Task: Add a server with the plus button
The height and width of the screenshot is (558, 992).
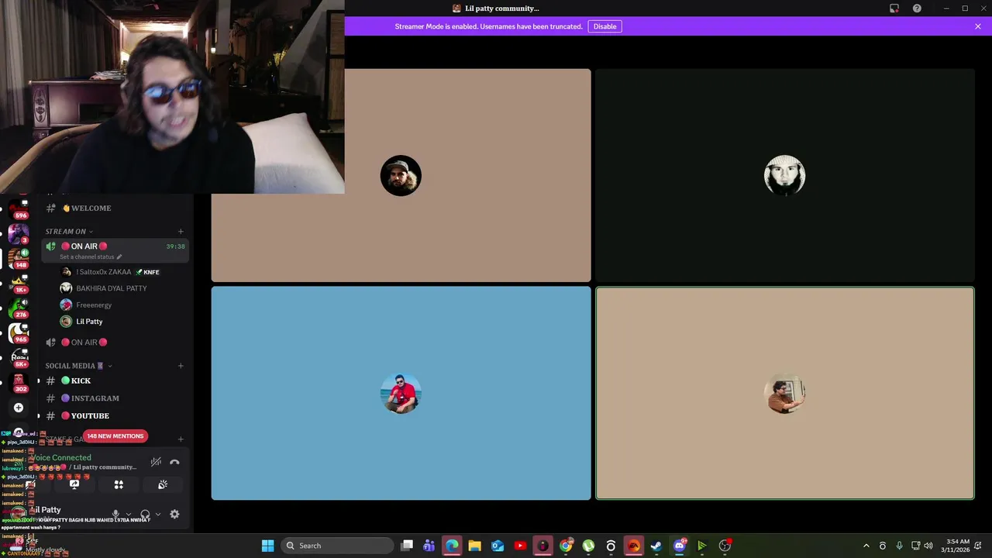Action: 19,408
